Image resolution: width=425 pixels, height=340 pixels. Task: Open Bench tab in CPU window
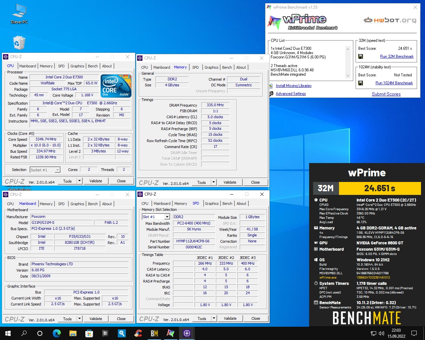(x=93, y=66)
